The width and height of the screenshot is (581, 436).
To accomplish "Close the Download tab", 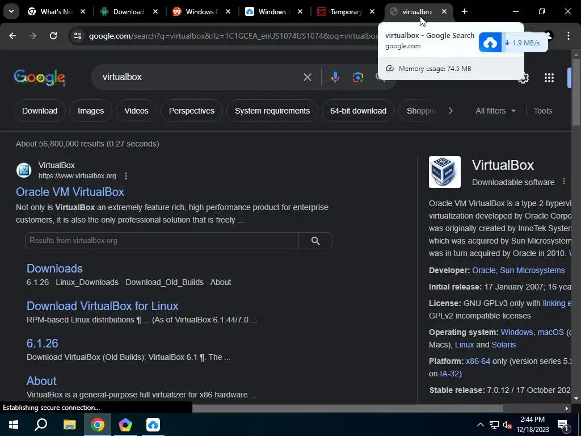I will [x=155, y=12].
